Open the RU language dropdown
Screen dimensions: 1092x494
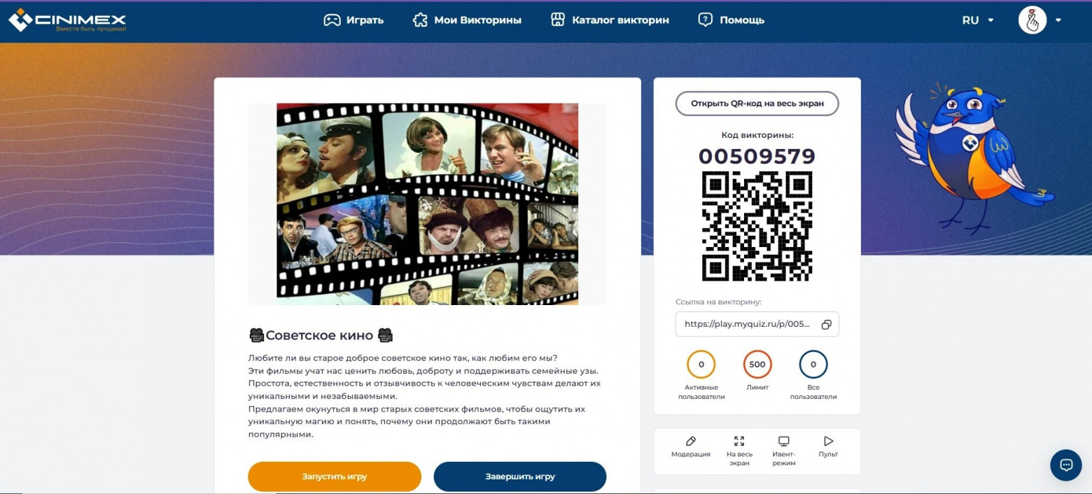coord(978,20)
